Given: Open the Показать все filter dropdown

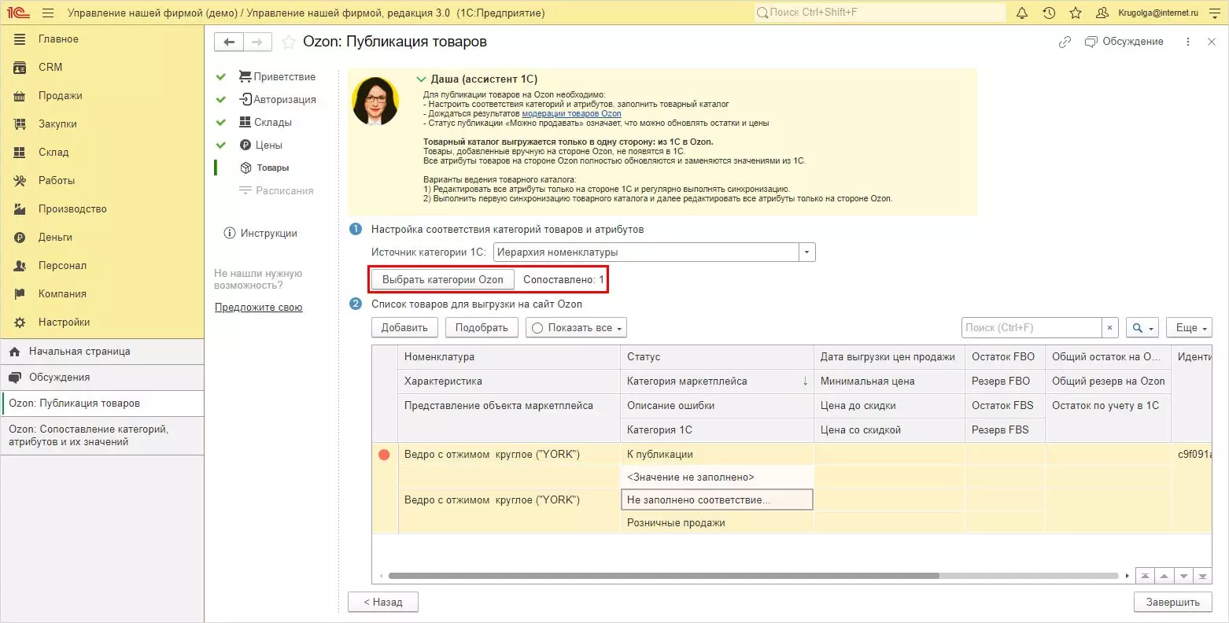Looking at the screenshot, I should coord(576,328).
